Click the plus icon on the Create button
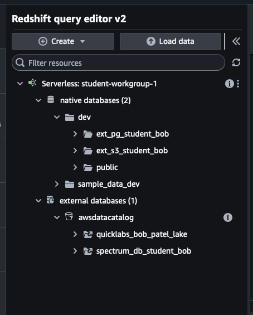This screenshot has height=315, width=253. point(43,41)
